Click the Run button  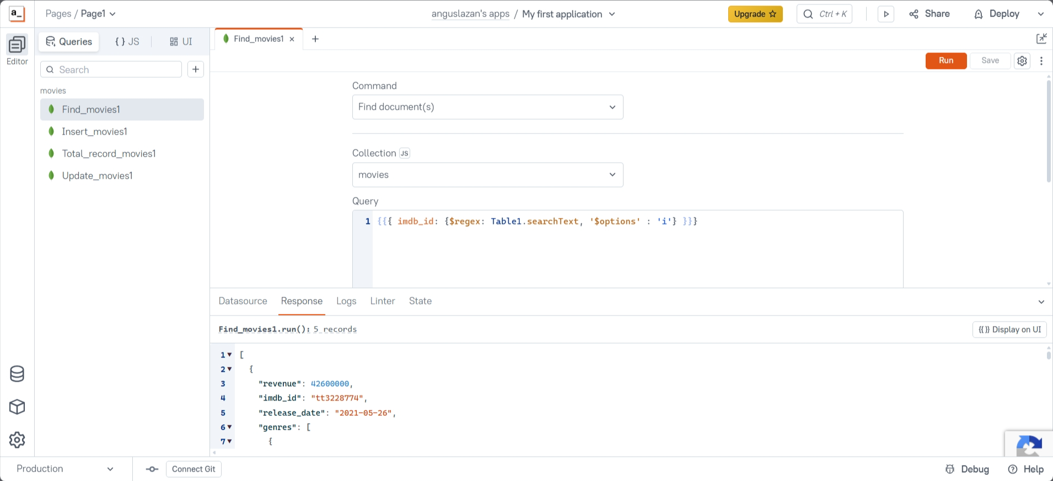point(946,61)
